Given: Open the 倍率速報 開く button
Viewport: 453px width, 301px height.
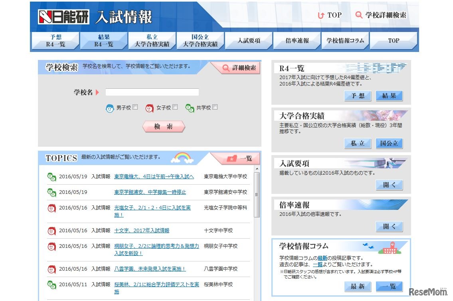Looking at the screenshot, I should pos(389,226).
